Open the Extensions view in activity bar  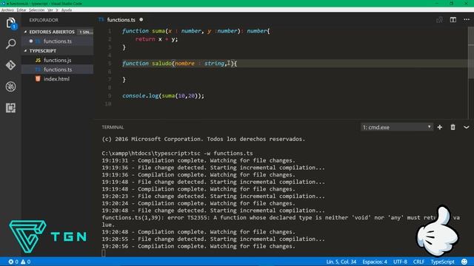pos(10,108)
